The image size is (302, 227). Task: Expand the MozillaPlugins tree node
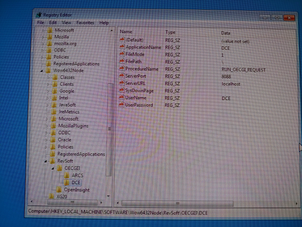(x=47, y=126)
